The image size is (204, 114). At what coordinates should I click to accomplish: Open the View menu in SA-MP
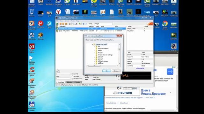tap(62, 21)
